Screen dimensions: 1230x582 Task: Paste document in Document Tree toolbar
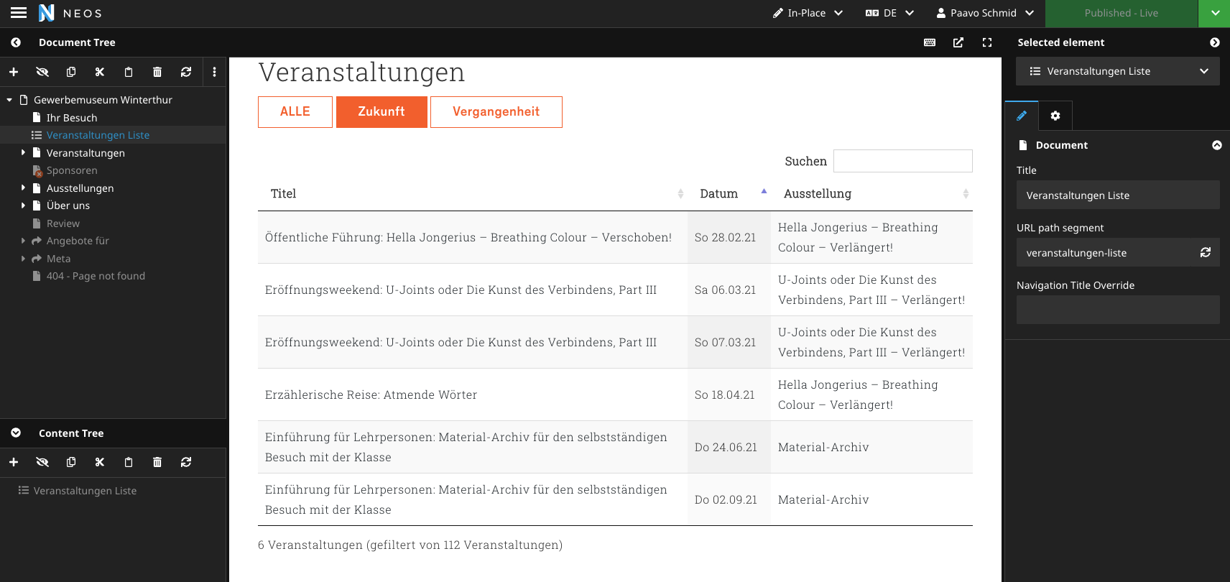point(129,72)
